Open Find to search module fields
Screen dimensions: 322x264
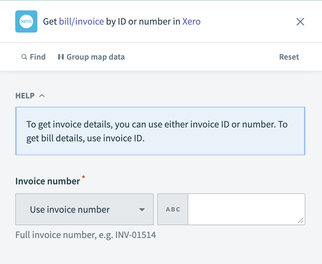(33, 57)
